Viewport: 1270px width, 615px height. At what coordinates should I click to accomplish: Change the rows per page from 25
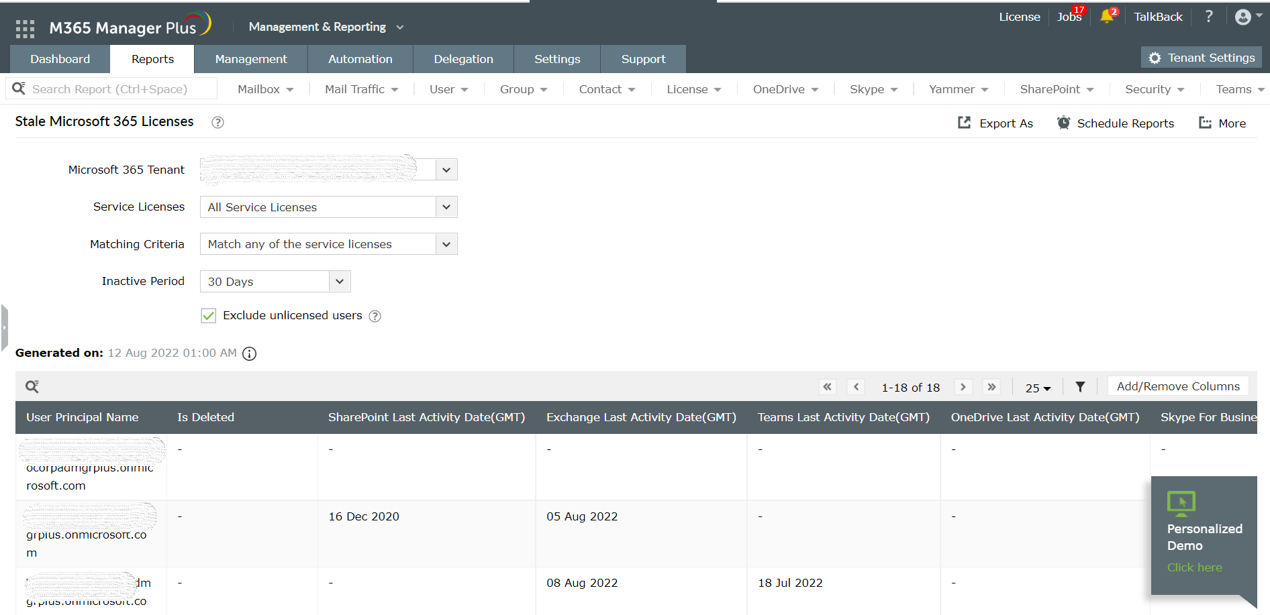click(1038, 388)
